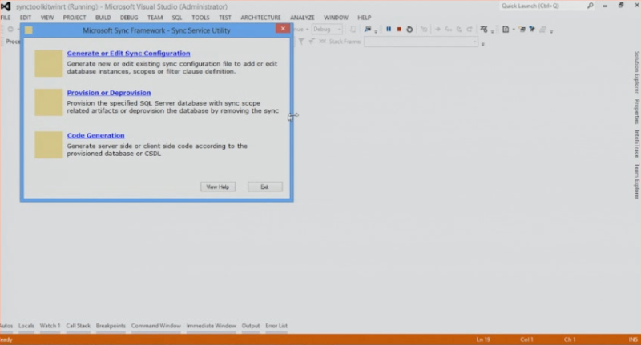Open the Immediate Window tab
The height and width of the screenshot is (345, 641).
211,326
